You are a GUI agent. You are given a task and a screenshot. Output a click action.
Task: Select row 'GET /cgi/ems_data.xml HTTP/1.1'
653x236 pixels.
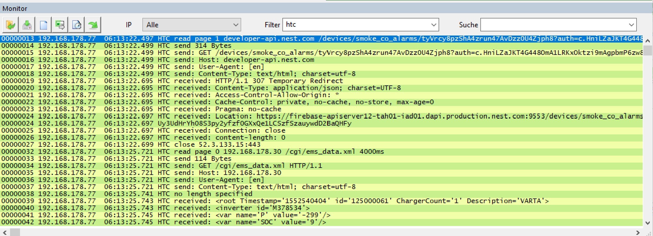(x=321, y=166)
